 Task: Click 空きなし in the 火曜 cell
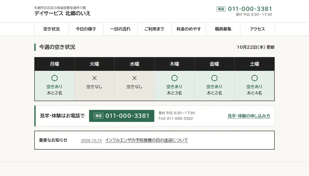(x=94, y=87)
